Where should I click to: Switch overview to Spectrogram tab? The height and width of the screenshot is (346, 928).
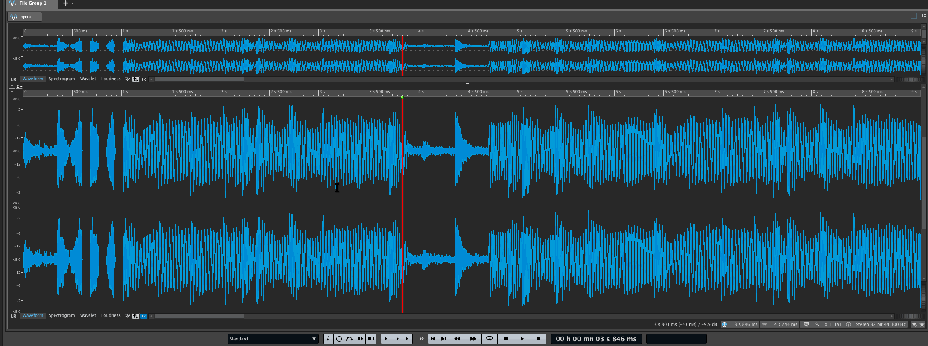tap(61, 79)
